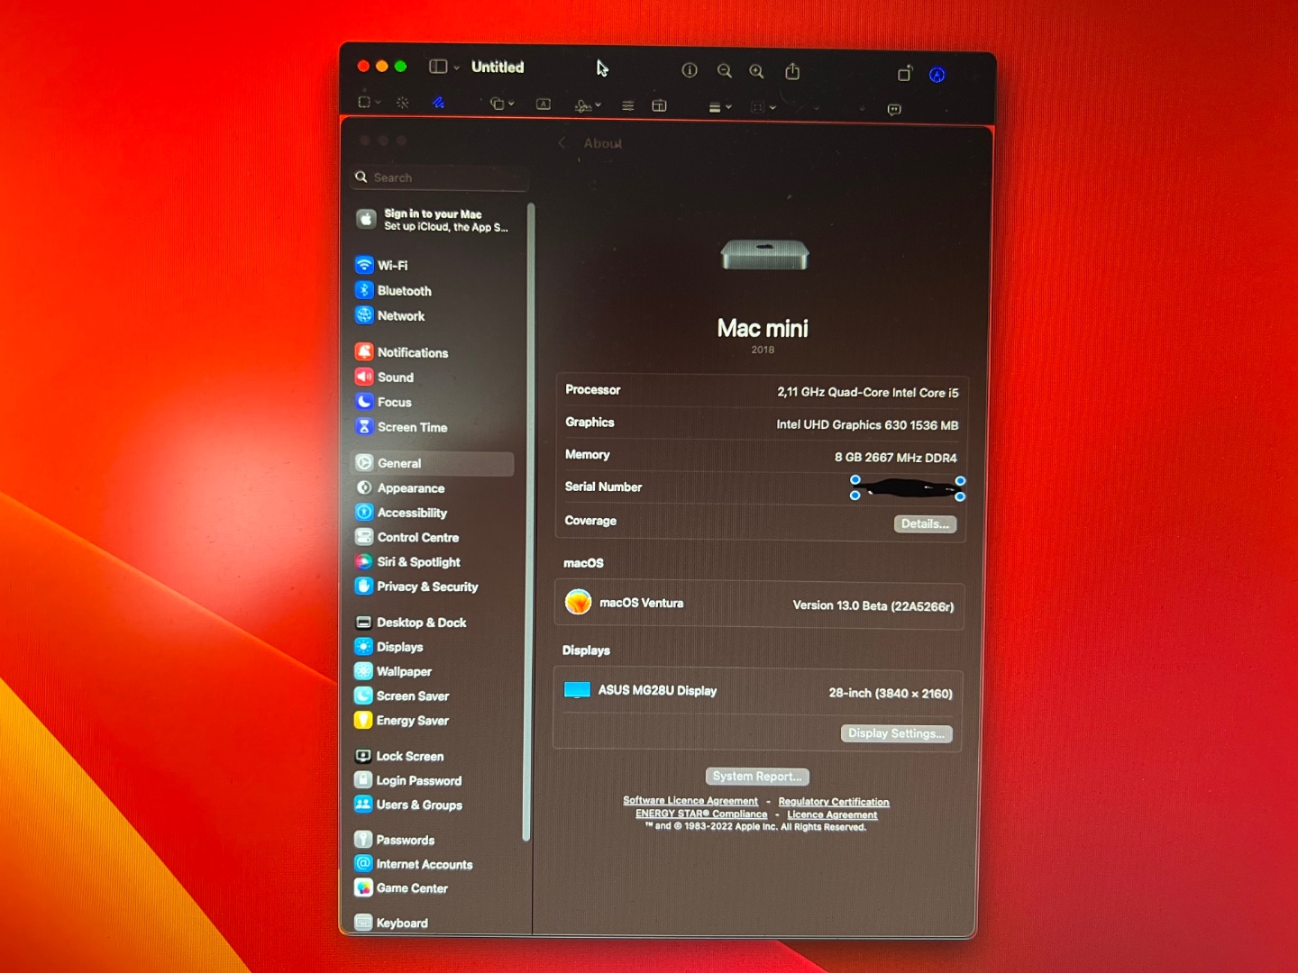Open Adjust Colour sliders tool
1298x973 pixels.
click(x=627, y=106)
